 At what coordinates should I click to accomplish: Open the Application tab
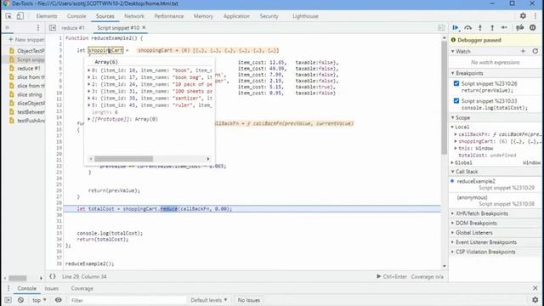pos(236,16)
